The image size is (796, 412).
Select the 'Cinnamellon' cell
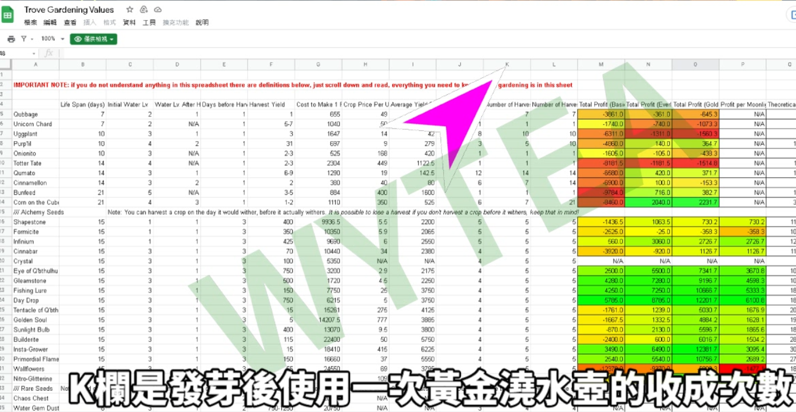coord(35,183)
